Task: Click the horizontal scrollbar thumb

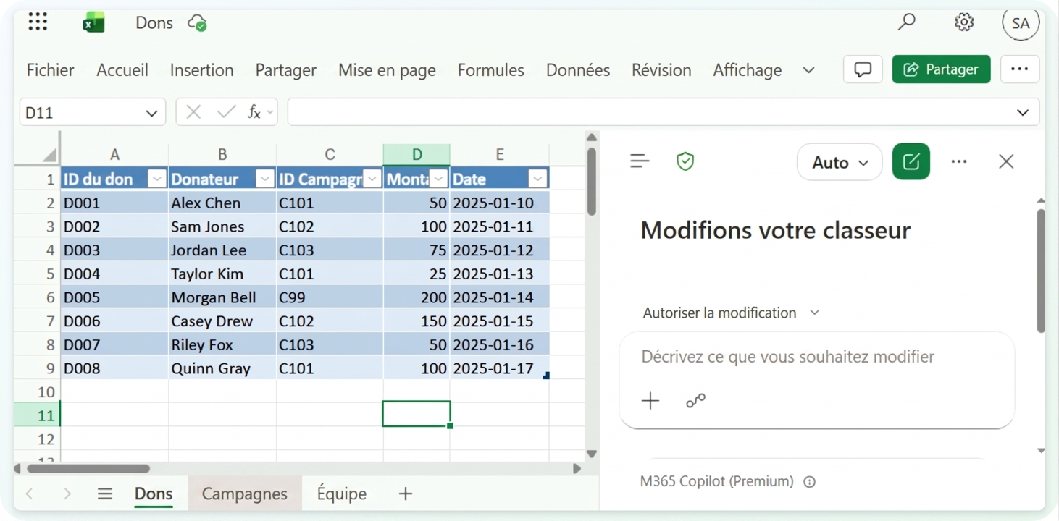Action: 88,468
